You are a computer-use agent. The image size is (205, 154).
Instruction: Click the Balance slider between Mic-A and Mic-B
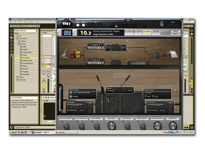(x=119, y=91)
